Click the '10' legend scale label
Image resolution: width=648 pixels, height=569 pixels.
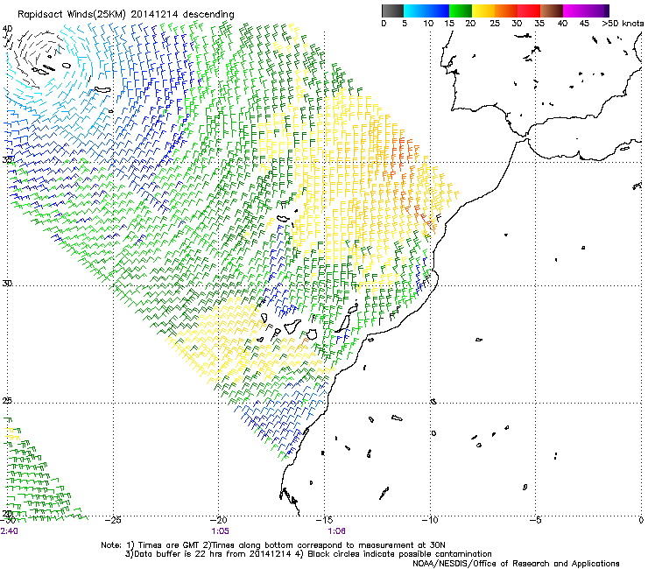428,24
